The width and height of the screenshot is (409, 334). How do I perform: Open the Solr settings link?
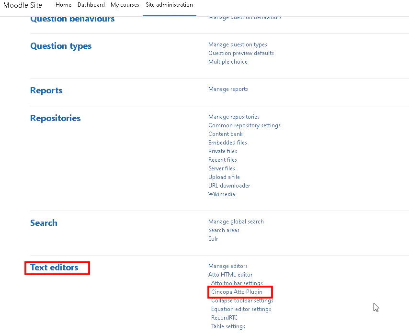214,239
